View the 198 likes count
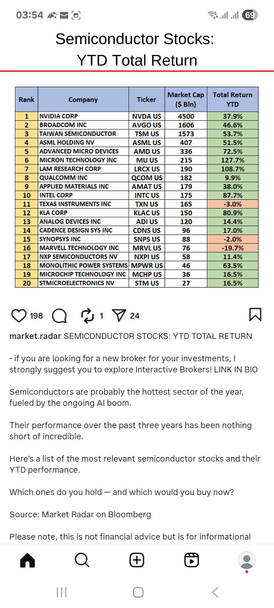The width and height of the screenshot is (274, 608). 36,316
